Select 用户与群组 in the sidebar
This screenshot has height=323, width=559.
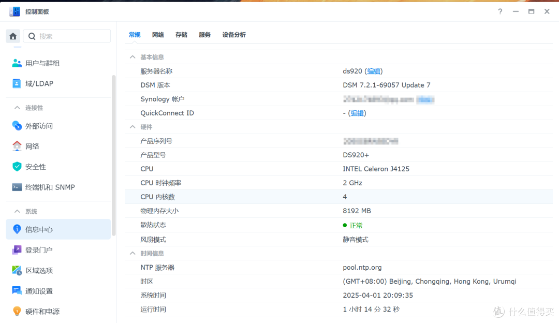click(x=41, y=63)
